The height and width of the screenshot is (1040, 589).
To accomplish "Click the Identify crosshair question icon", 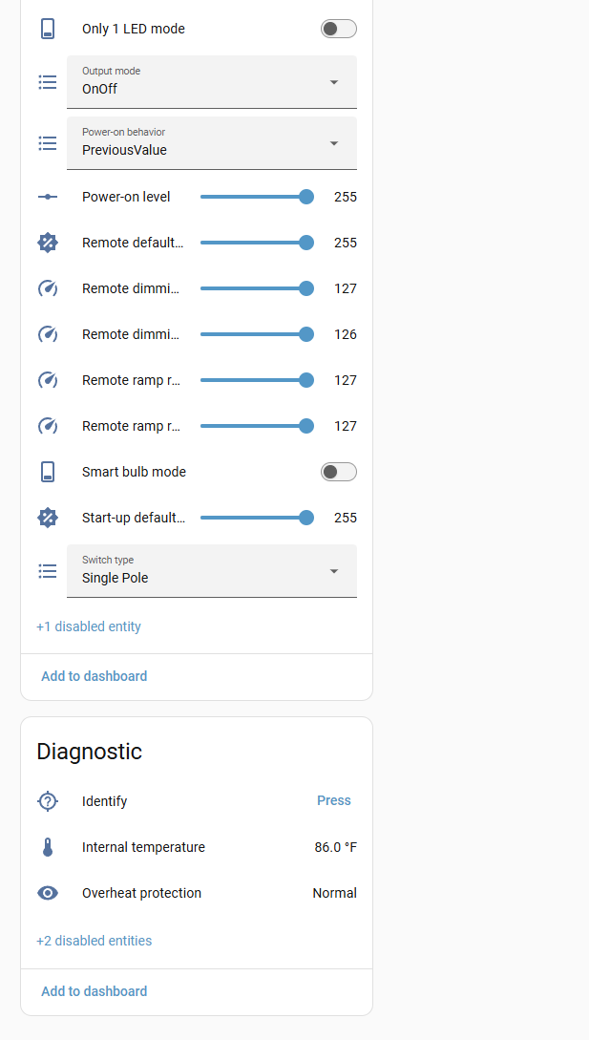I will (x=48, y=801).
